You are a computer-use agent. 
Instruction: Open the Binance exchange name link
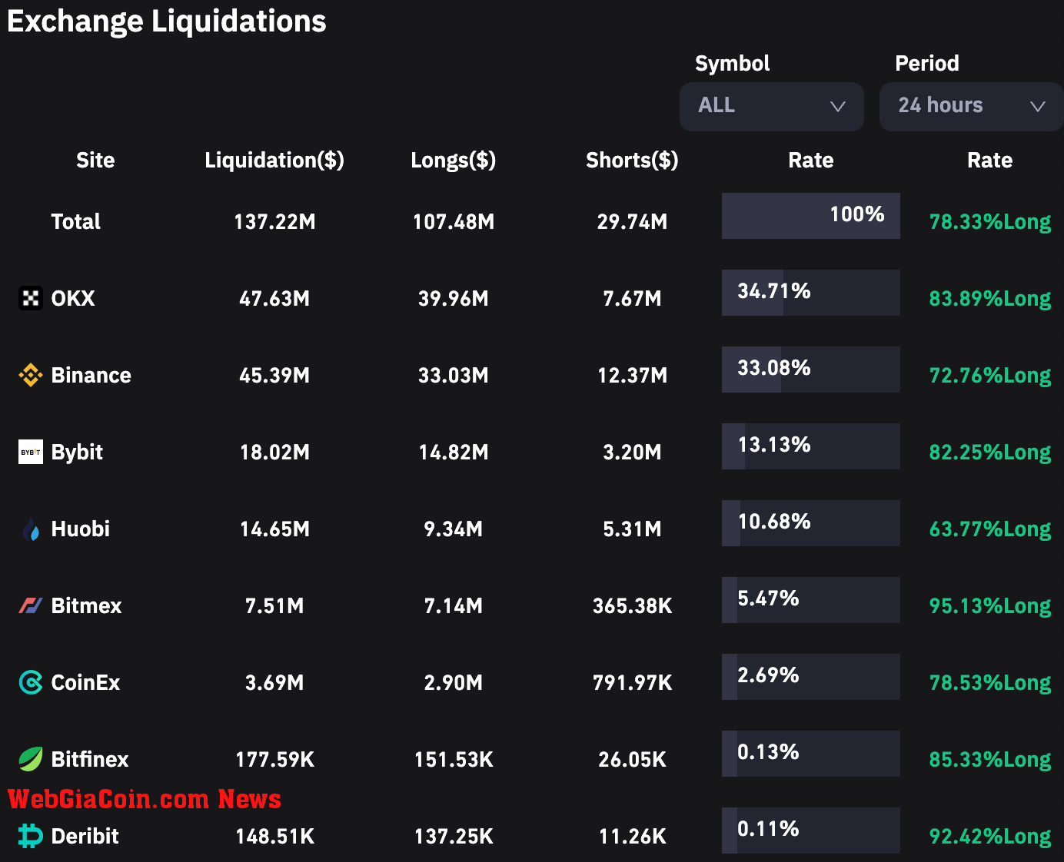pyautogui.click(x=91, y=375)
